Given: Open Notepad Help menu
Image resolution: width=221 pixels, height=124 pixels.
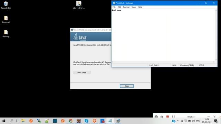Looking at the screenshot, I should coord(140,7).
